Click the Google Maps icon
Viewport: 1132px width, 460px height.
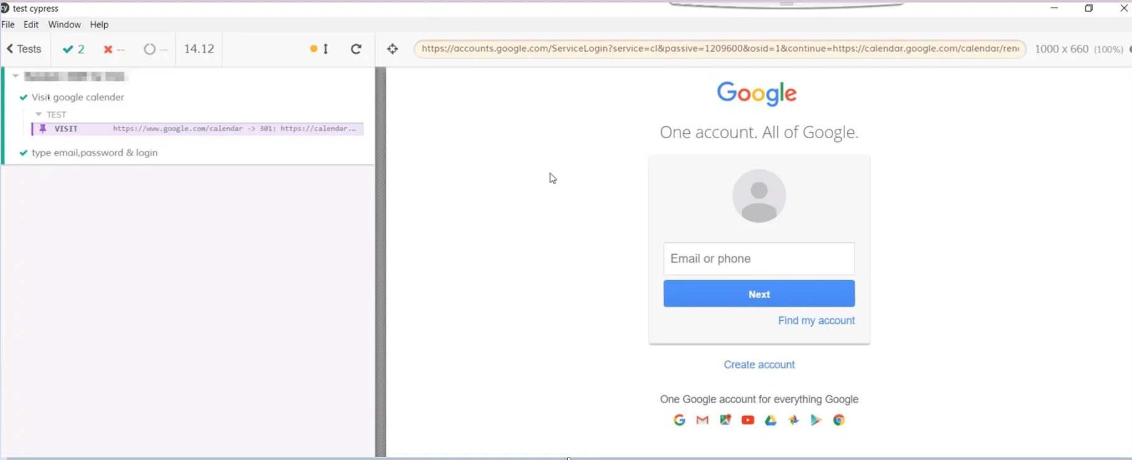pyautogui.click(x=725, y=420)
